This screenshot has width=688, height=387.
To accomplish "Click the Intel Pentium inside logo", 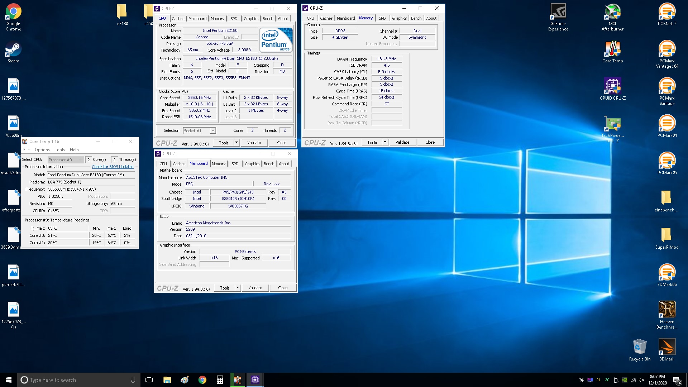I will [x=276, y=40].
